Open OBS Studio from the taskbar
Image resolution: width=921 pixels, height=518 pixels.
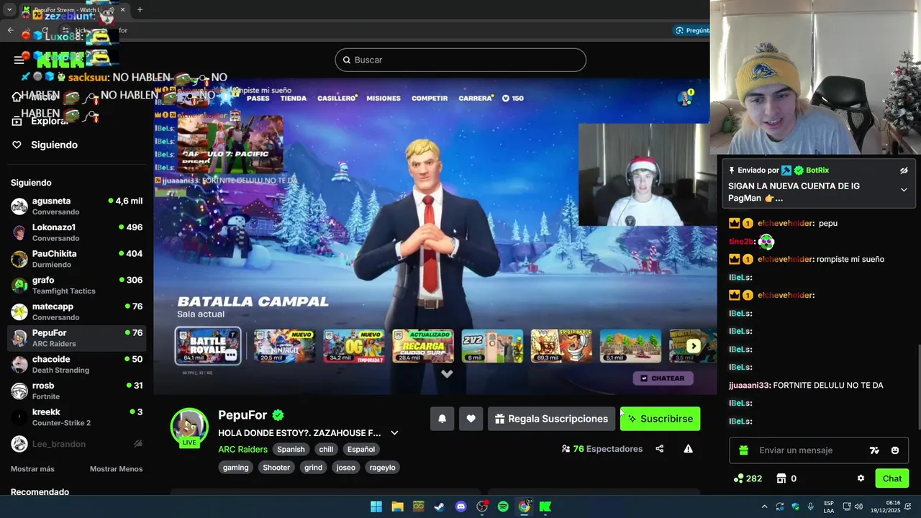tap(482, 506)
